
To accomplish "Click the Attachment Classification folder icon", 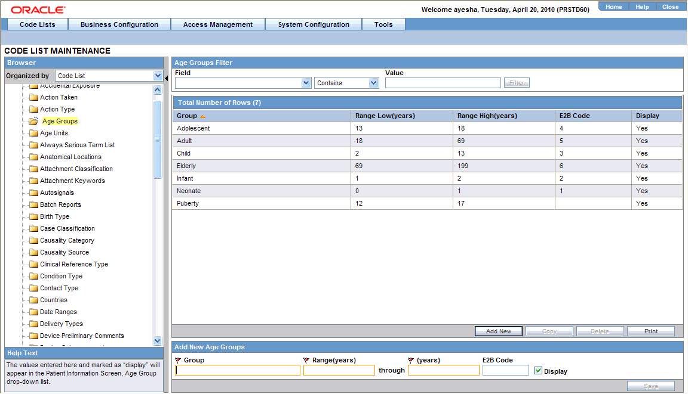I will click(x=34, y=169).
